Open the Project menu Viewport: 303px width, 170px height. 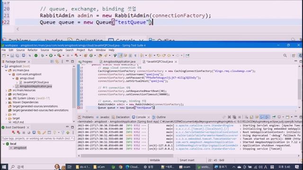(x=80, y=50)
